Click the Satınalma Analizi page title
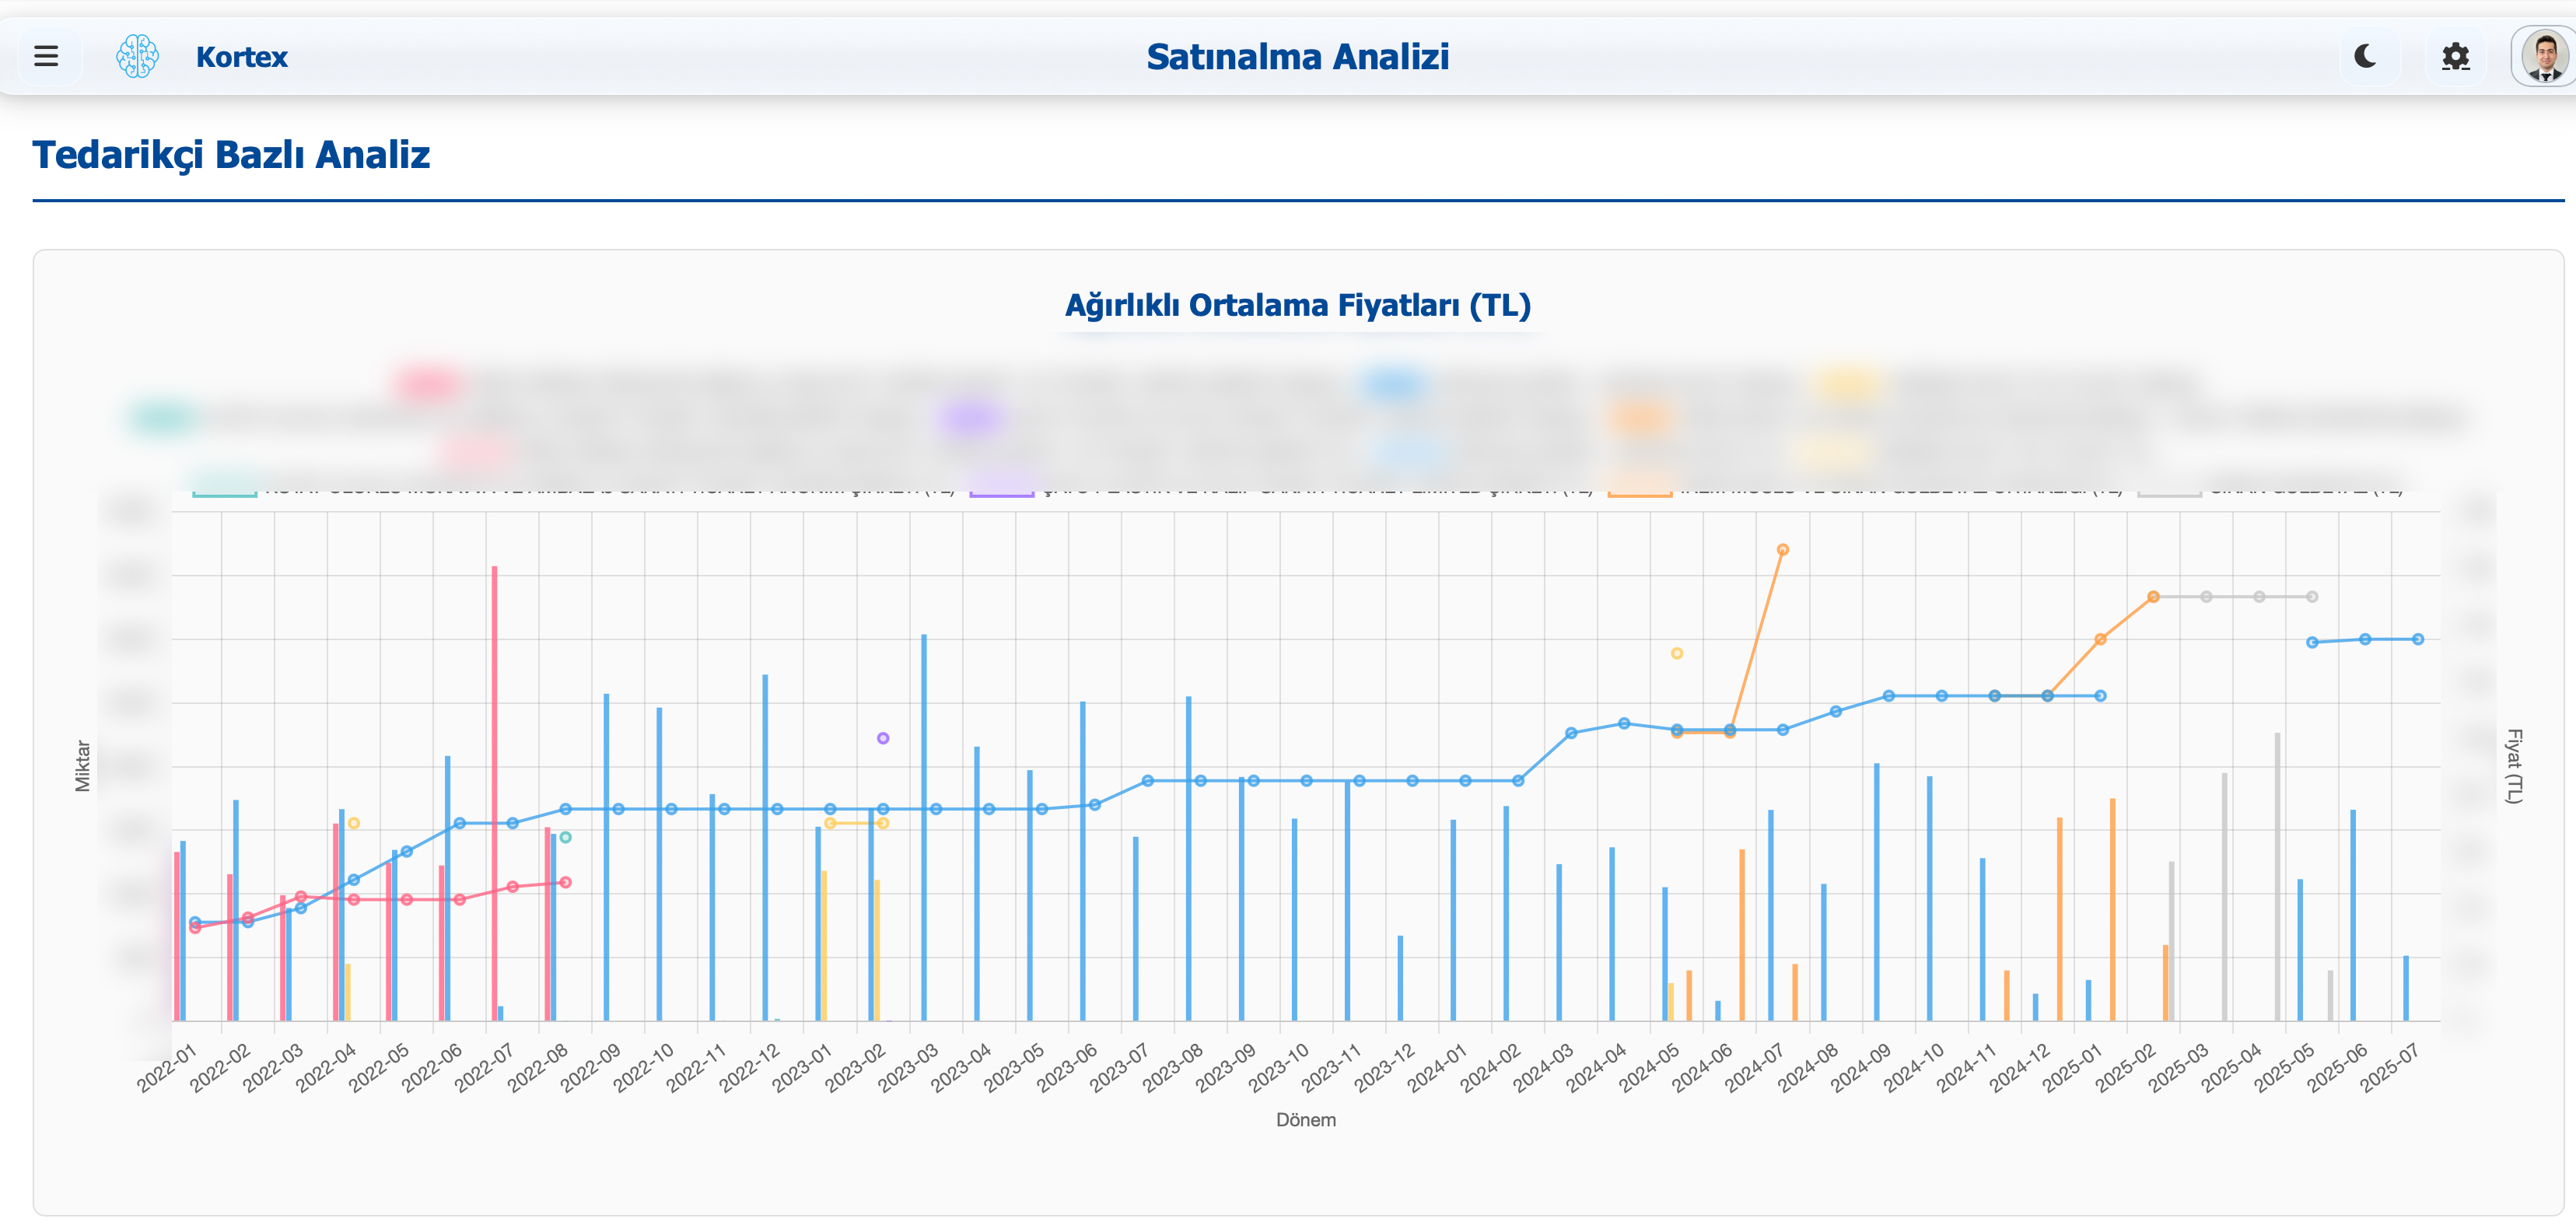 [1297, 57]
